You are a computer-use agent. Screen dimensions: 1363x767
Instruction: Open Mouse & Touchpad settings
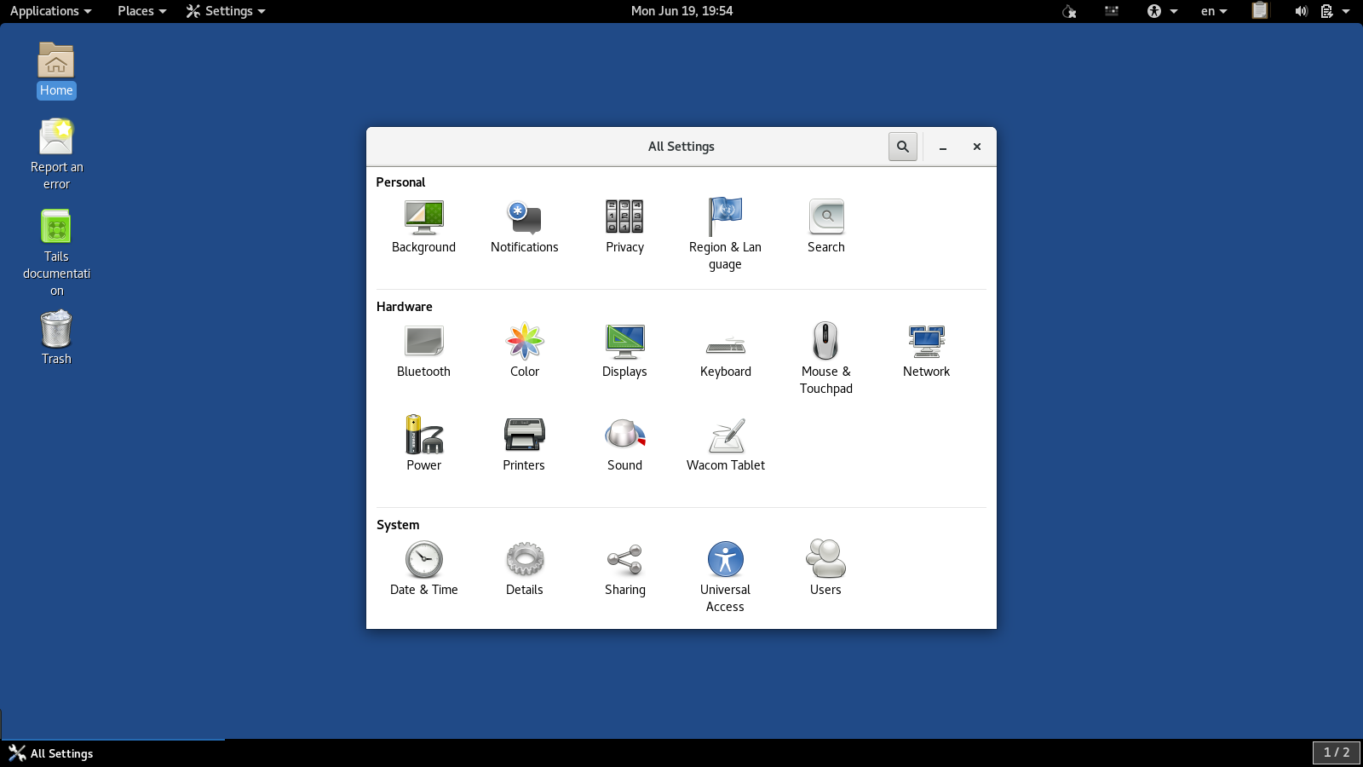click(826, 359)
